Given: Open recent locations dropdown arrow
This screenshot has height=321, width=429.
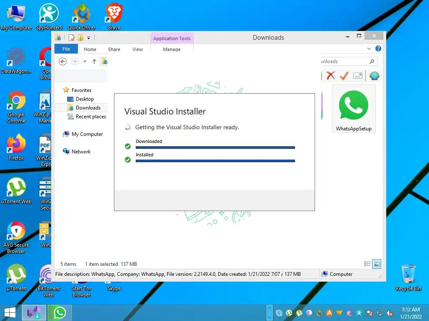Looking at the screenshot, I should (x=85, y=61).
